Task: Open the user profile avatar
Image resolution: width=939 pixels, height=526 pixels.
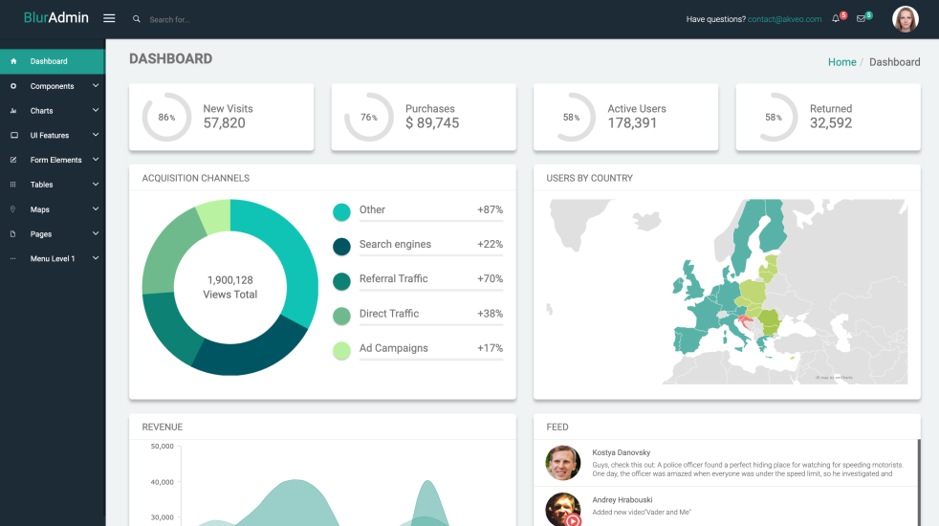Action: 905,19
